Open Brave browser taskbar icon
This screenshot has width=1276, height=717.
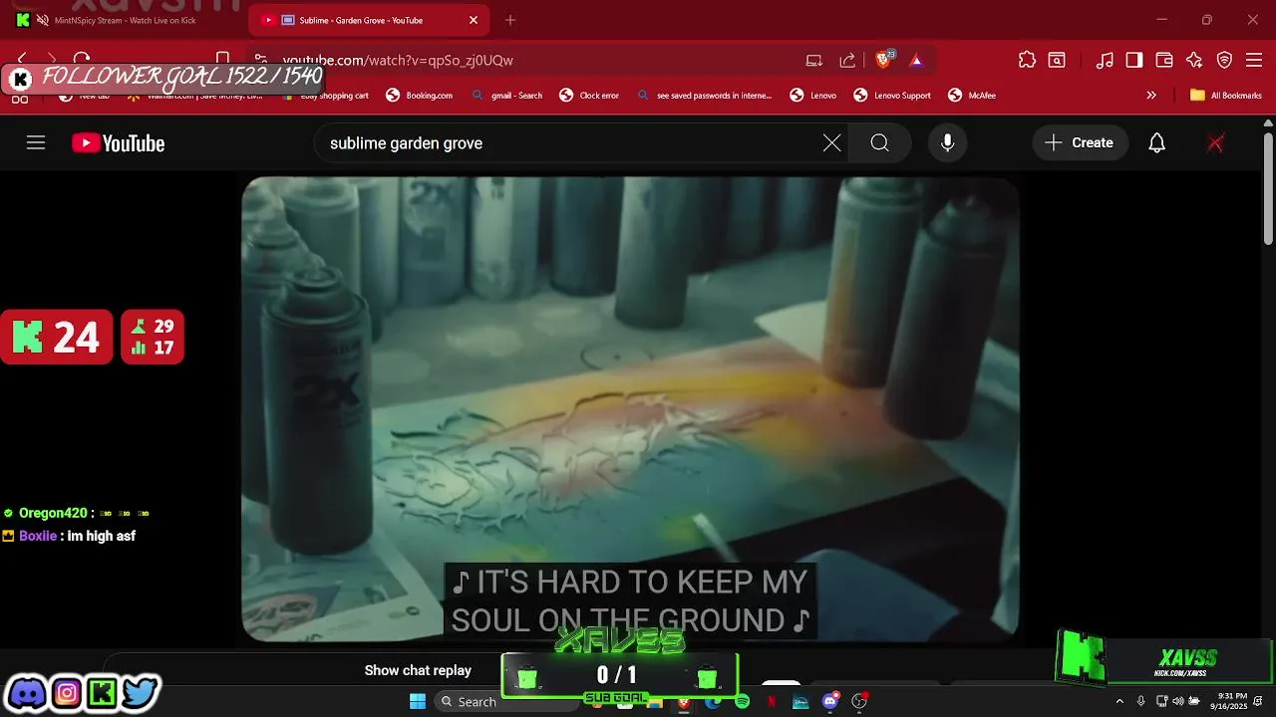(x=683, y=702)
